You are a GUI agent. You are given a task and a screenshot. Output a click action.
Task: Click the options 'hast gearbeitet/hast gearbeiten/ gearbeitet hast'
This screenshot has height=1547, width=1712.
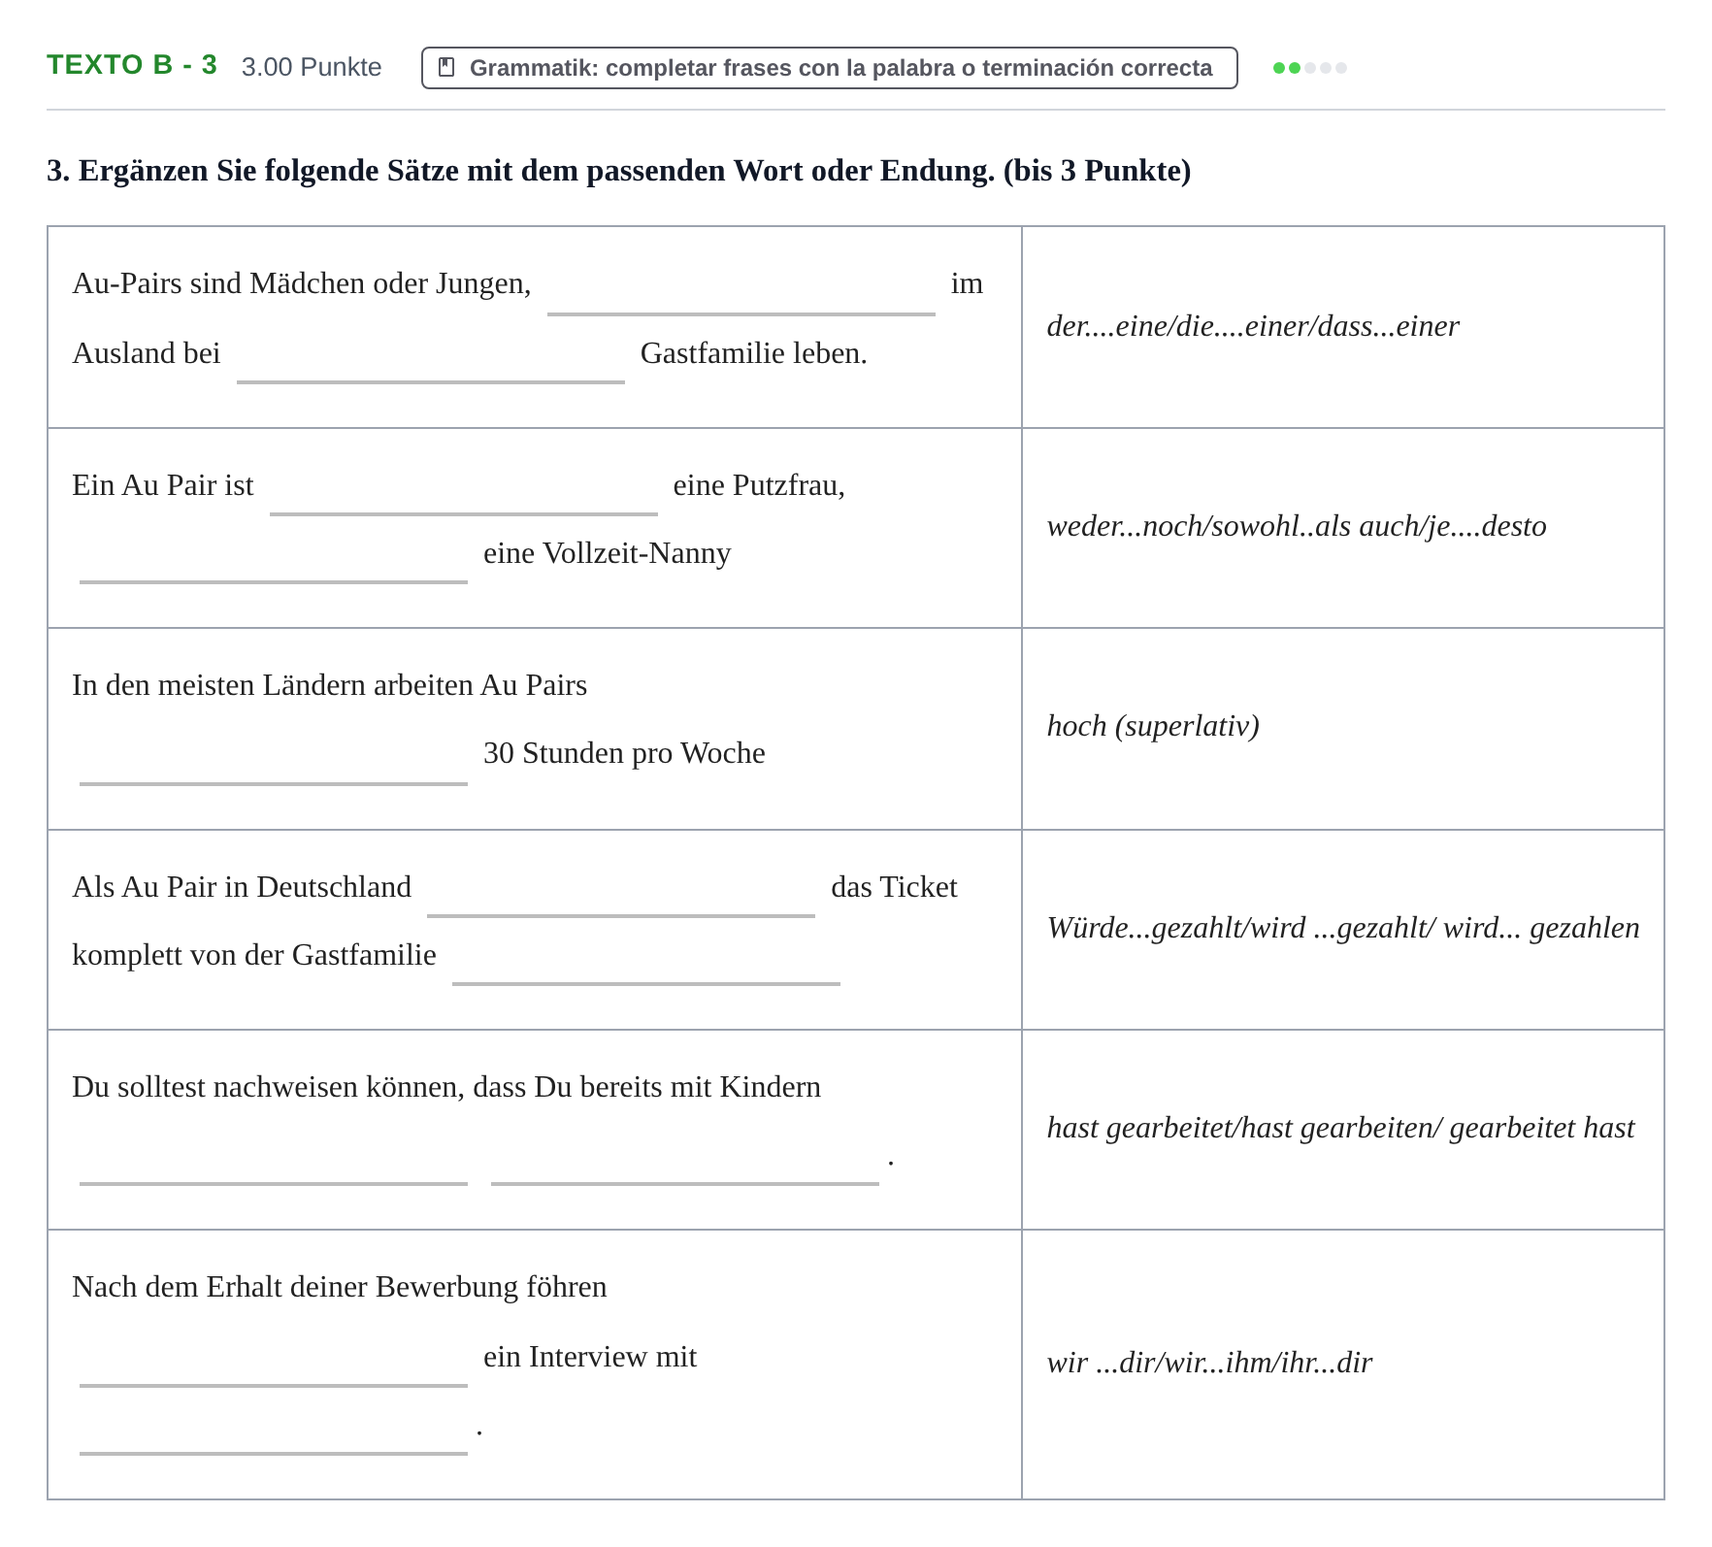coord(1340,1128)
